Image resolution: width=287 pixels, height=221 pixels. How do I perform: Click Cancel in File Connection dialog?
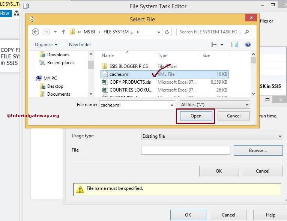[x=263, y=171]
